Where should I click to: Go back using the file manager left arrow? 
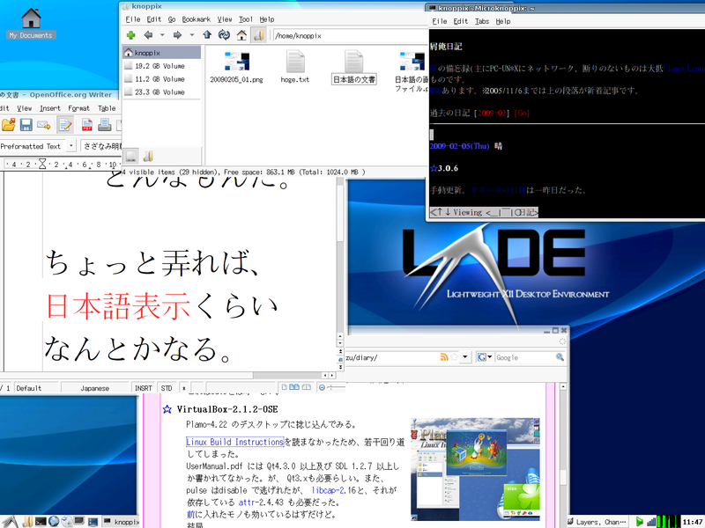coord(148,35)
